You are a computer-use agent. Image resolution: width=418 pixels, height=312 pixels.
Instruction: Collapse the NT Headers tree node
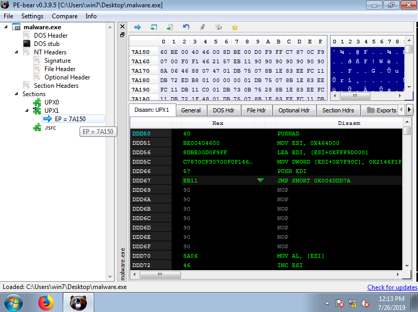click(16, 52)
